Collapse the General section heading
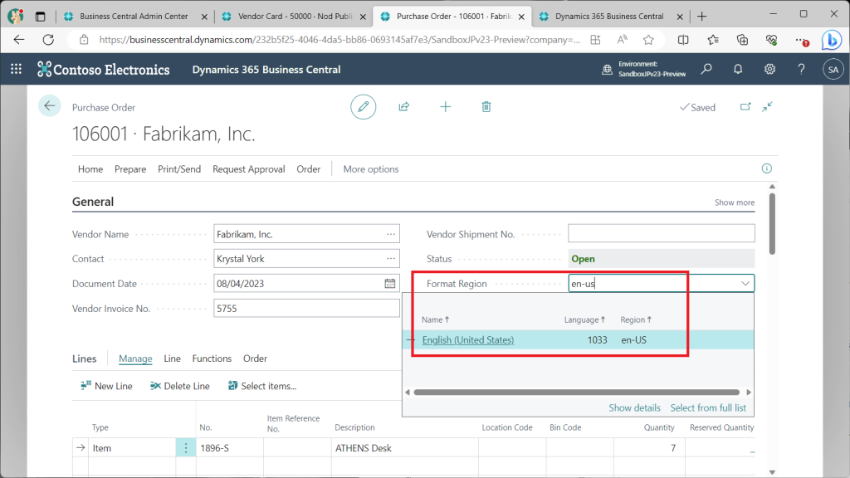Screen dimensions: 850x478 point(93,202)
